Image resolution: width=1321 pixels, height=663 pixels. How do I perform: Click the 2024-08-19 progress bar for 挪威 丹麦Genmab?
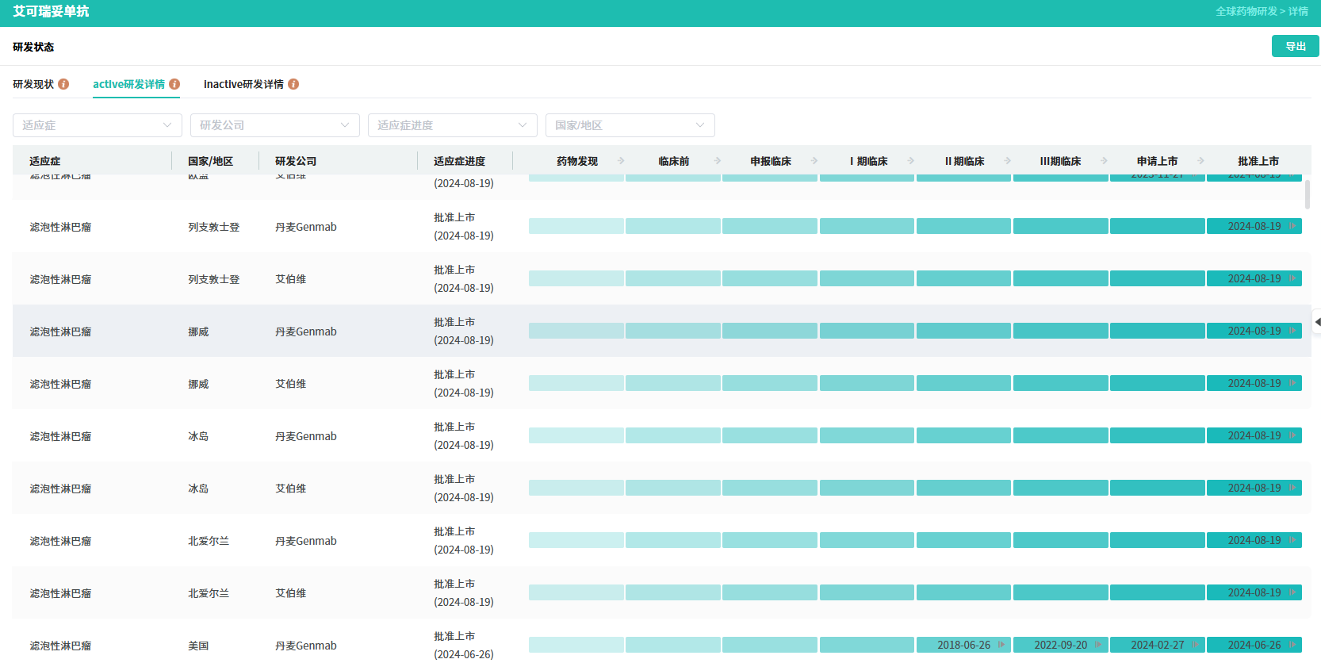pos(1254,331)
